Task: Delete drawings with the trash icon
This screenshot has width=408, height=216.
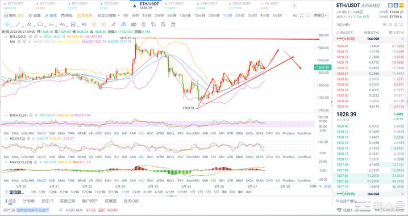Action: click(173, 24)
